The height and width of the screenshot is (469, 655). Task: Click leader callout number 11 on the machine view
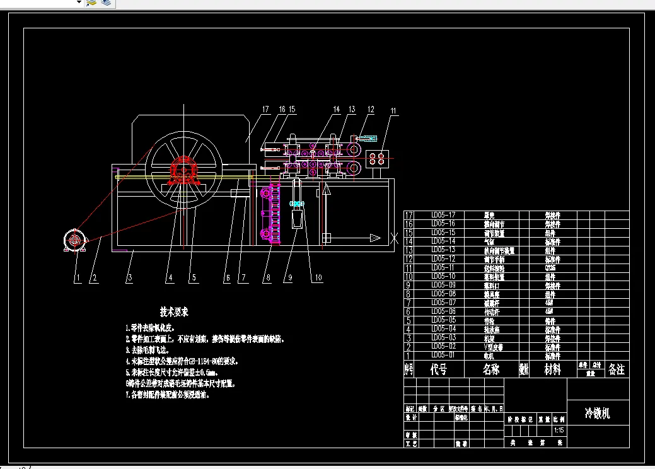(x=393, y=111)
